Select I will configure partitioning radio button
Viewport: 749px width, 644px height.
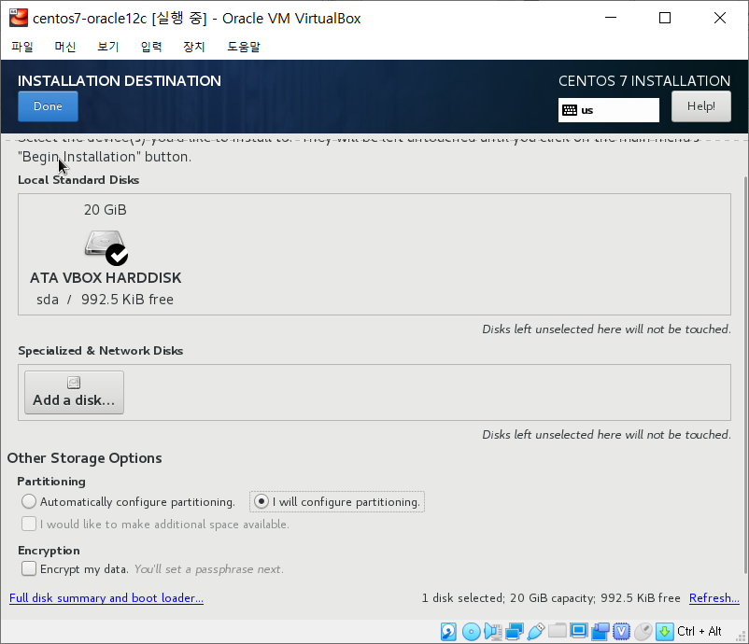261,501
